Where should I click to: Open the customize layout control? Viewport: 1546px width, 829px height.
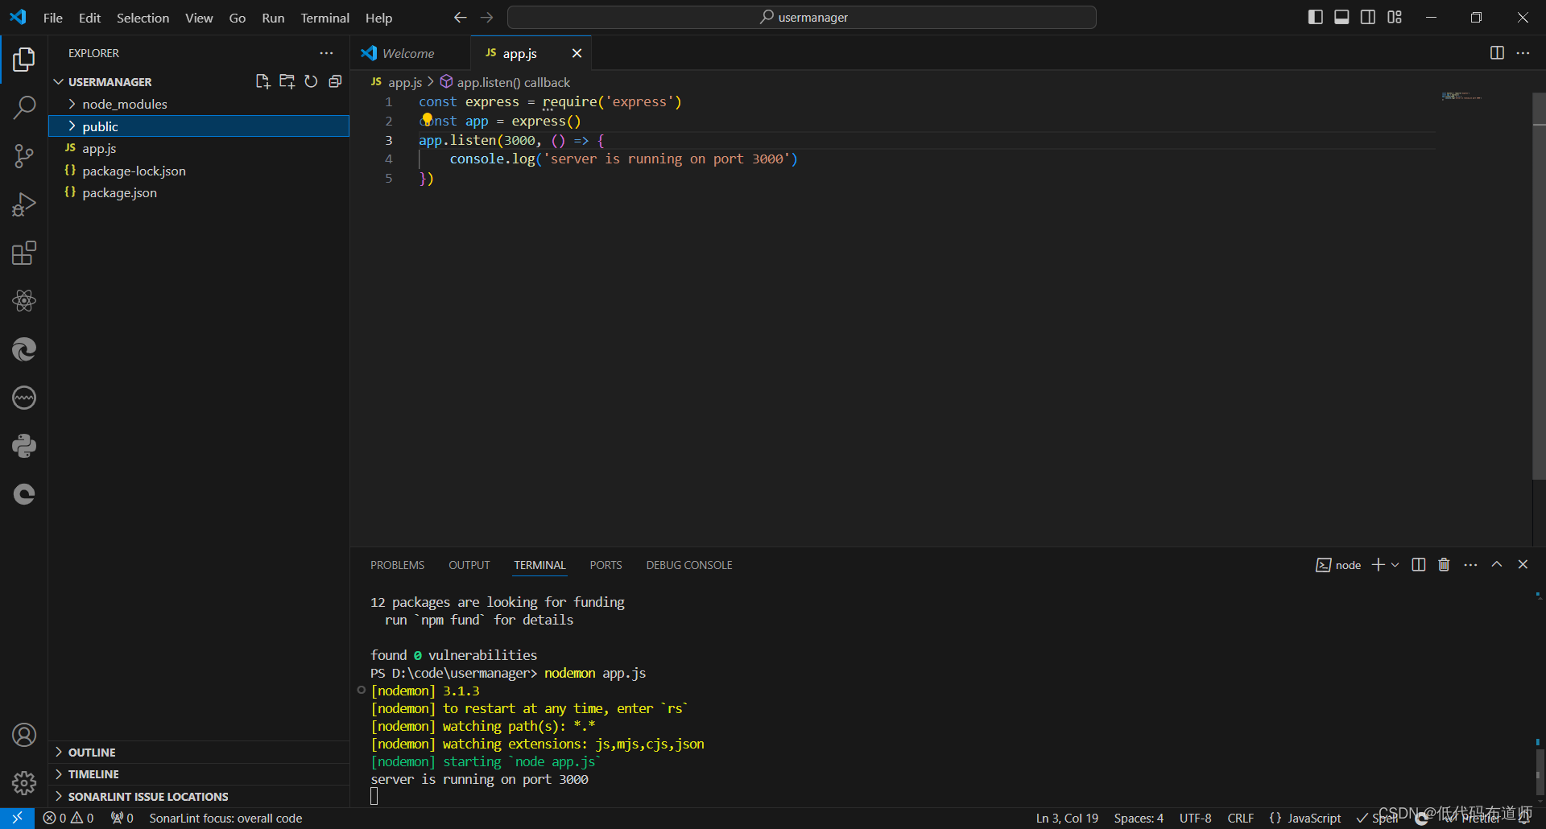(x=1395, y=17)
